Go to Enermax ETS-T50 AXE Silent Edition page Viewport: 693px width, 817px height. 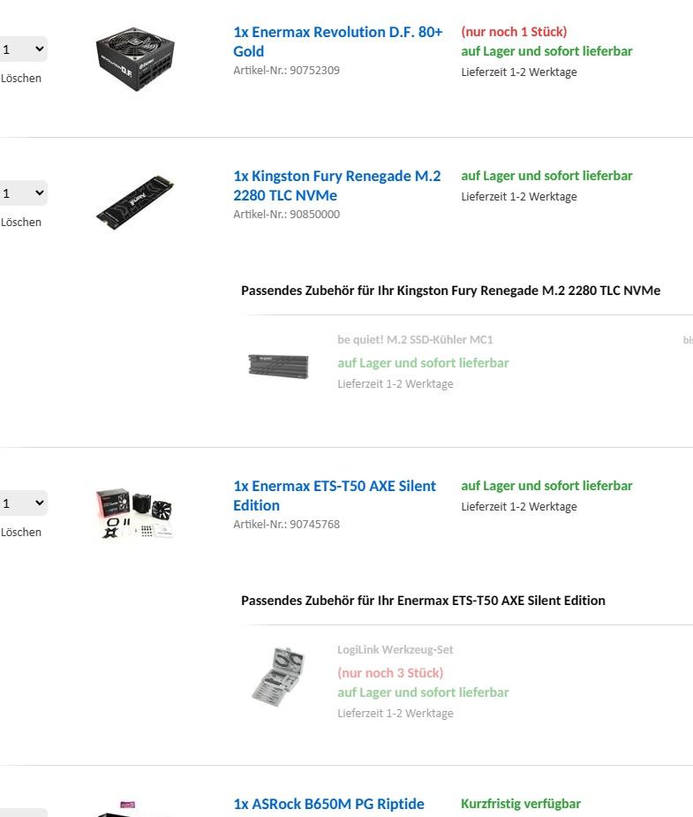click(334, 495)
